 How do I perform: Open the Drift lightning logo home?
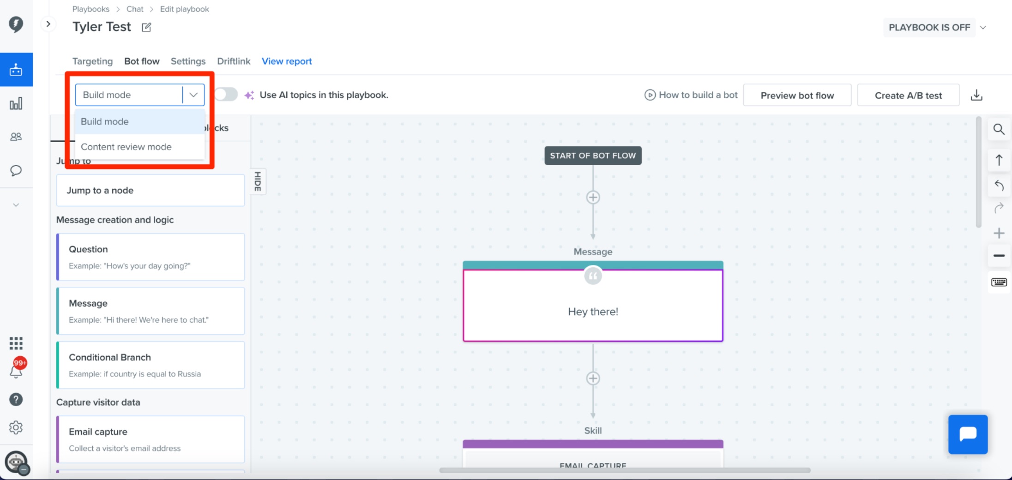tap(16, 24)
